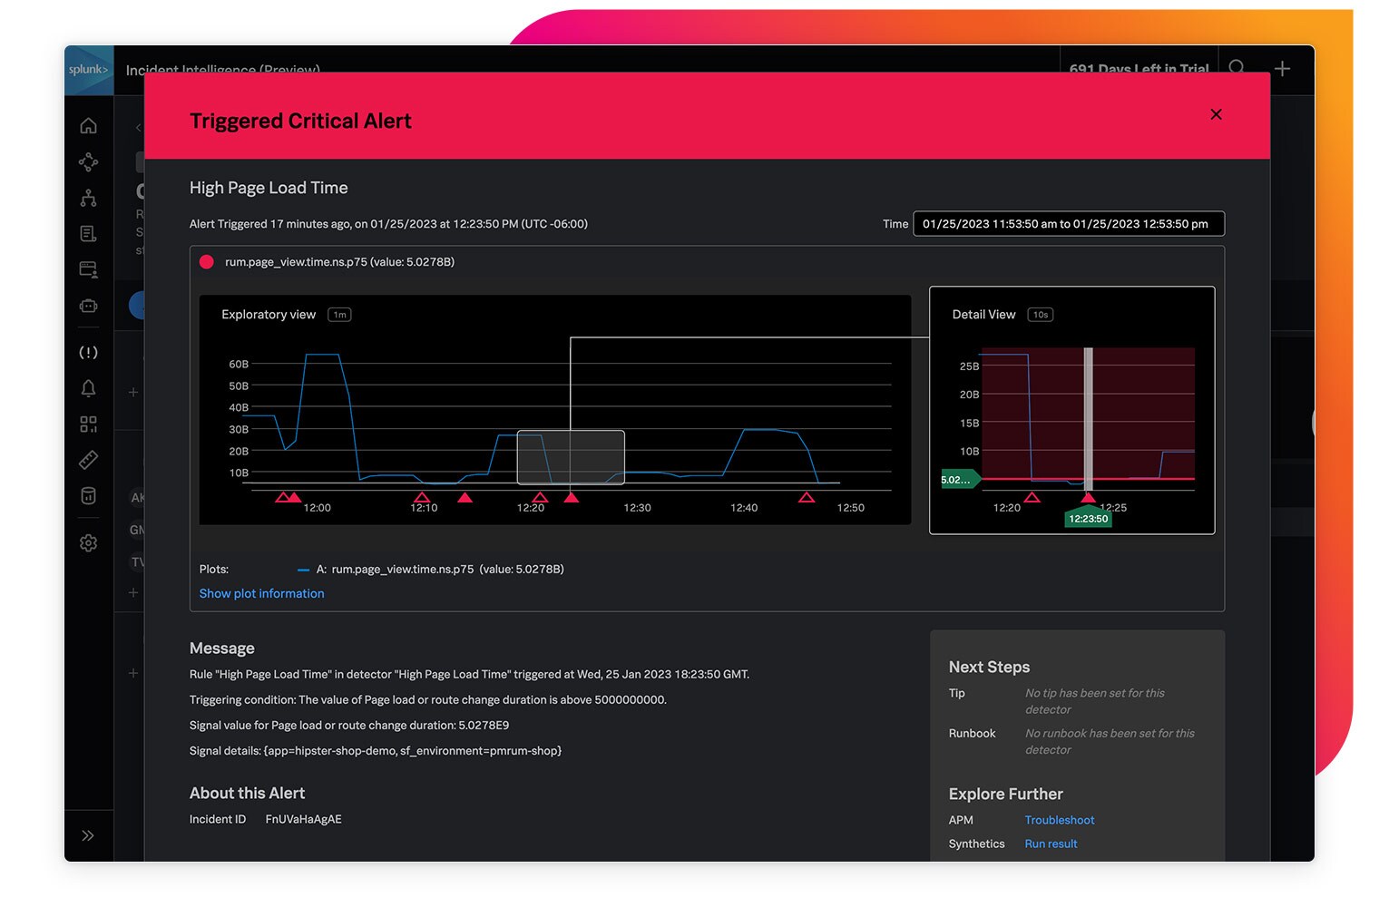Click the search magnifier in the top bar
Image resolution: width=1379 pixels, height=907 pixels.
point(1237,68)
